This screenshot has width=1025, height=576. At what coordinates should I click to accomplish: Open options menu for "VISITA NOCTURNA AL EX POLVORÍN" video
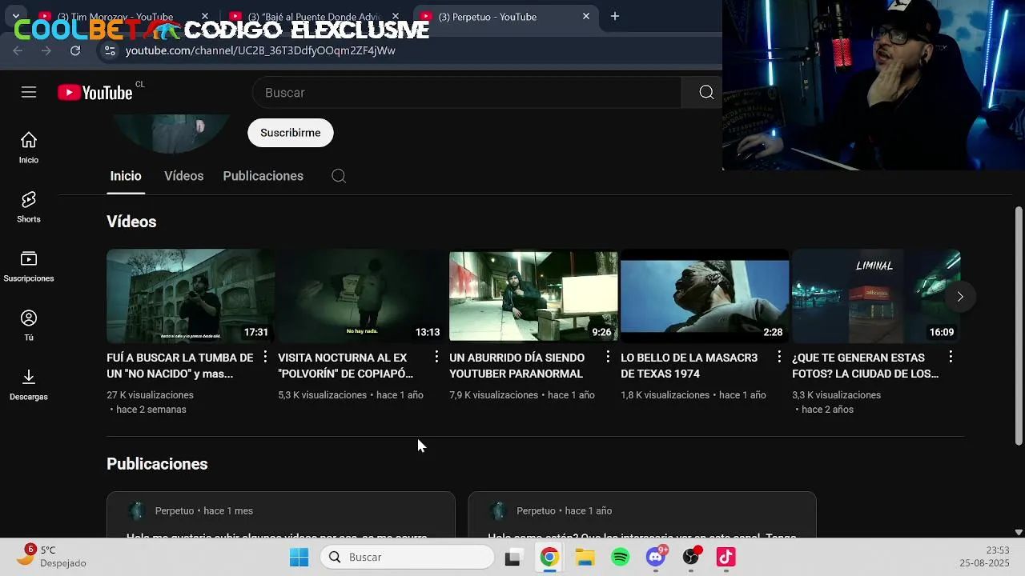(x=436, y=357)
